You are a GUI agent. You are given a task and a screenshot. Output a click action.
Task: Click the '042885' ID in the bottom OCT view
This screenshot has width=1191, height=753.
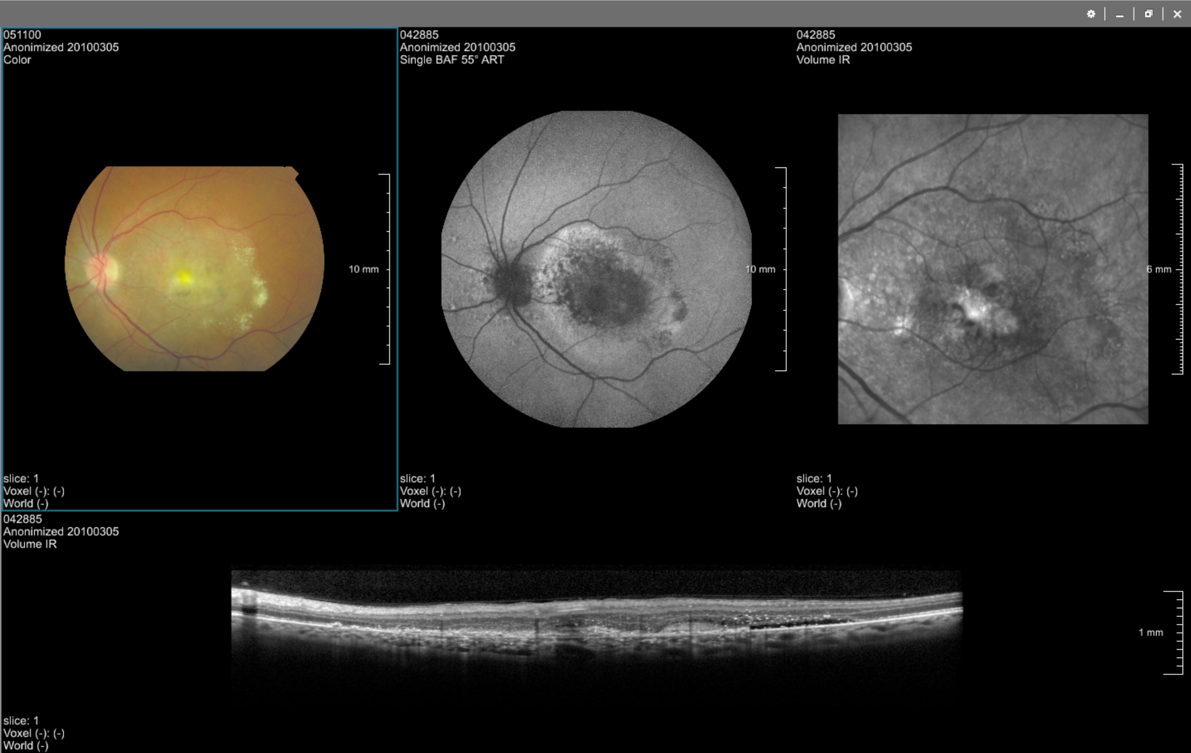23,519
